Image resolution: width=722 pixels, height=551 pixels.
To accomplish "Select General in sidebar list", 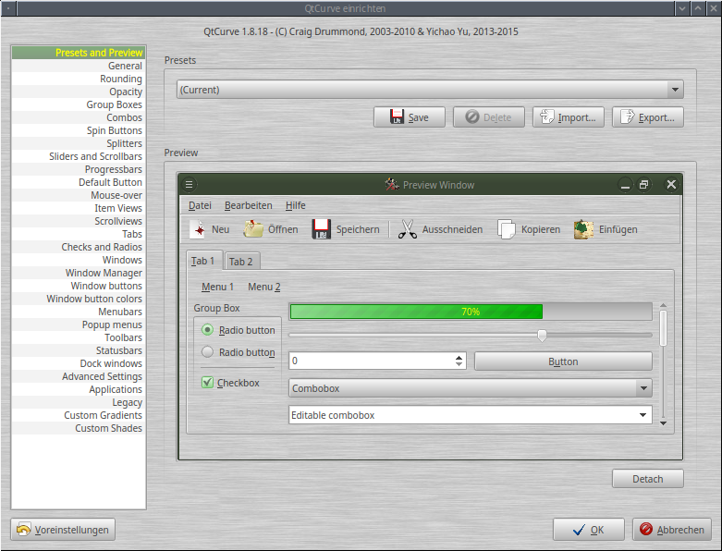I will [x=79, y=66].
